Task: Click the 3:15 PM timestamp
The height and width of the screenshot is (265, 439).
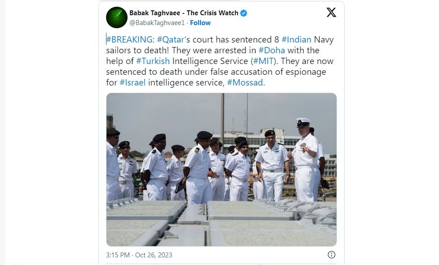Action: 118,255
